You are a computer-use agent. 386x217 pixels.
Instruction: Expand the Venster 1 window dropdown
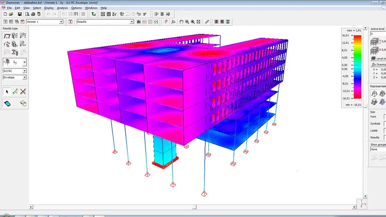[61, 22]
